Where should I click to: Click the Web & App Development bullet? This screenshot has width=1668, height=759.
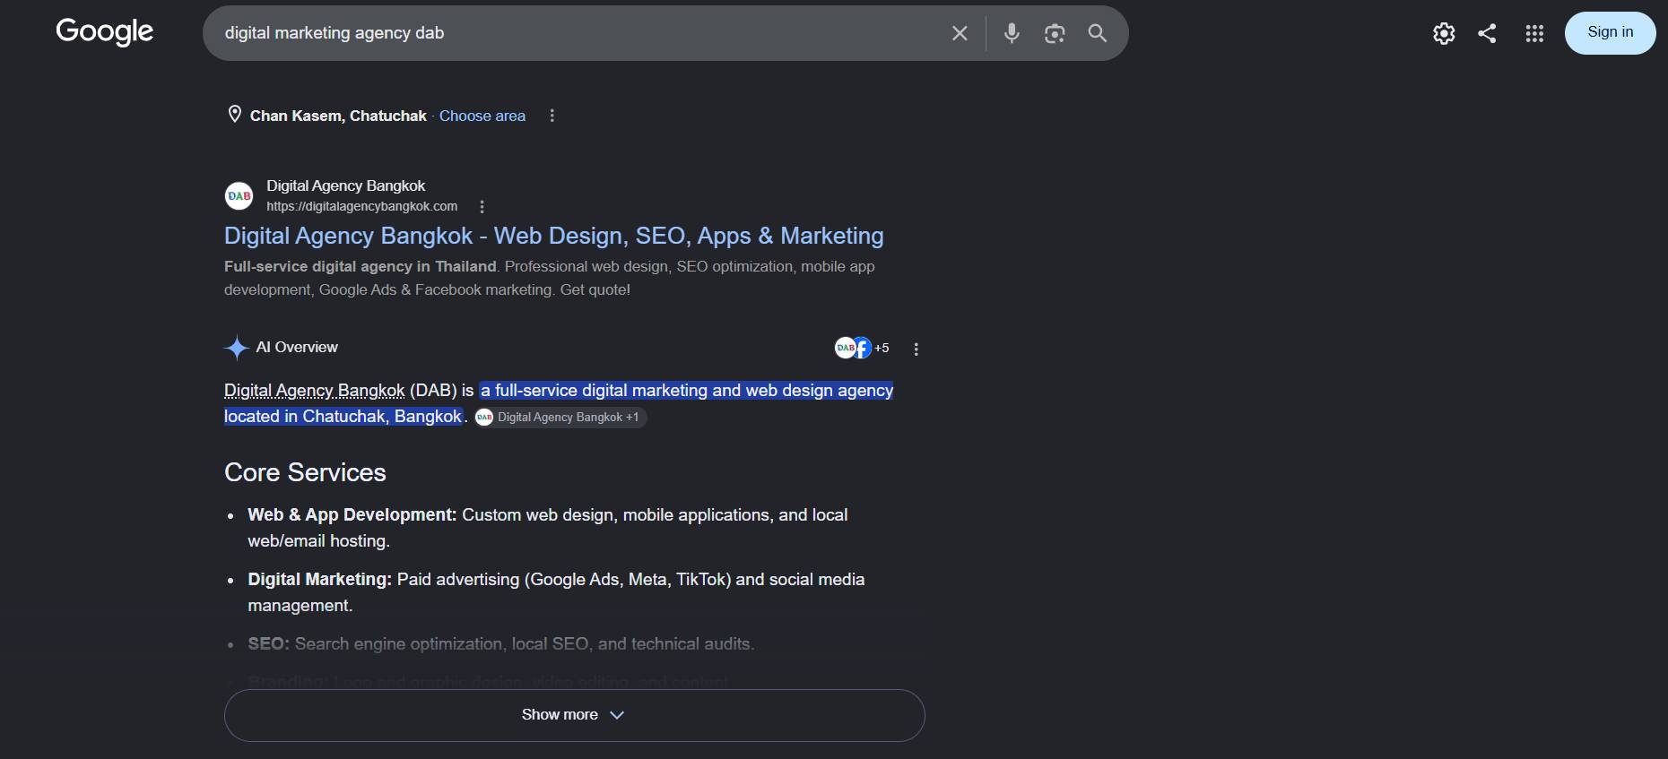click(548, 528)
